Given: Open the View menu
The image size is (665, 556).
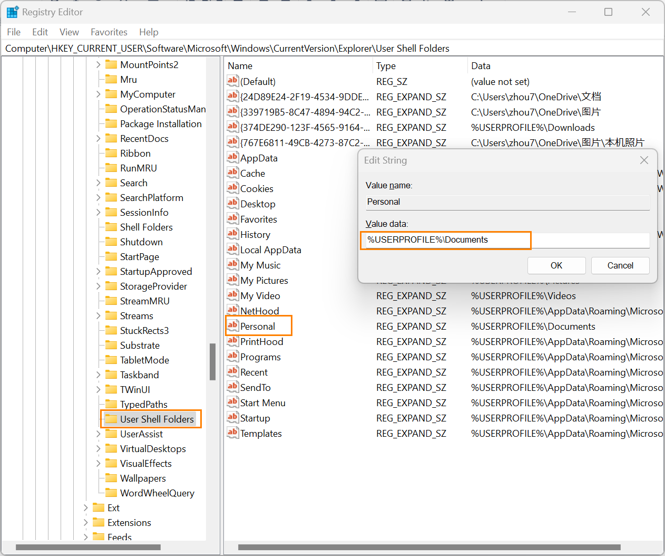Looking at the screenshot, I should click(69, 32).
